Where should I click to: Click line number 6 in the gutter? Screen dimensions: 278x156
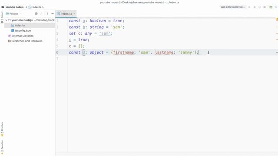[57, 52]
